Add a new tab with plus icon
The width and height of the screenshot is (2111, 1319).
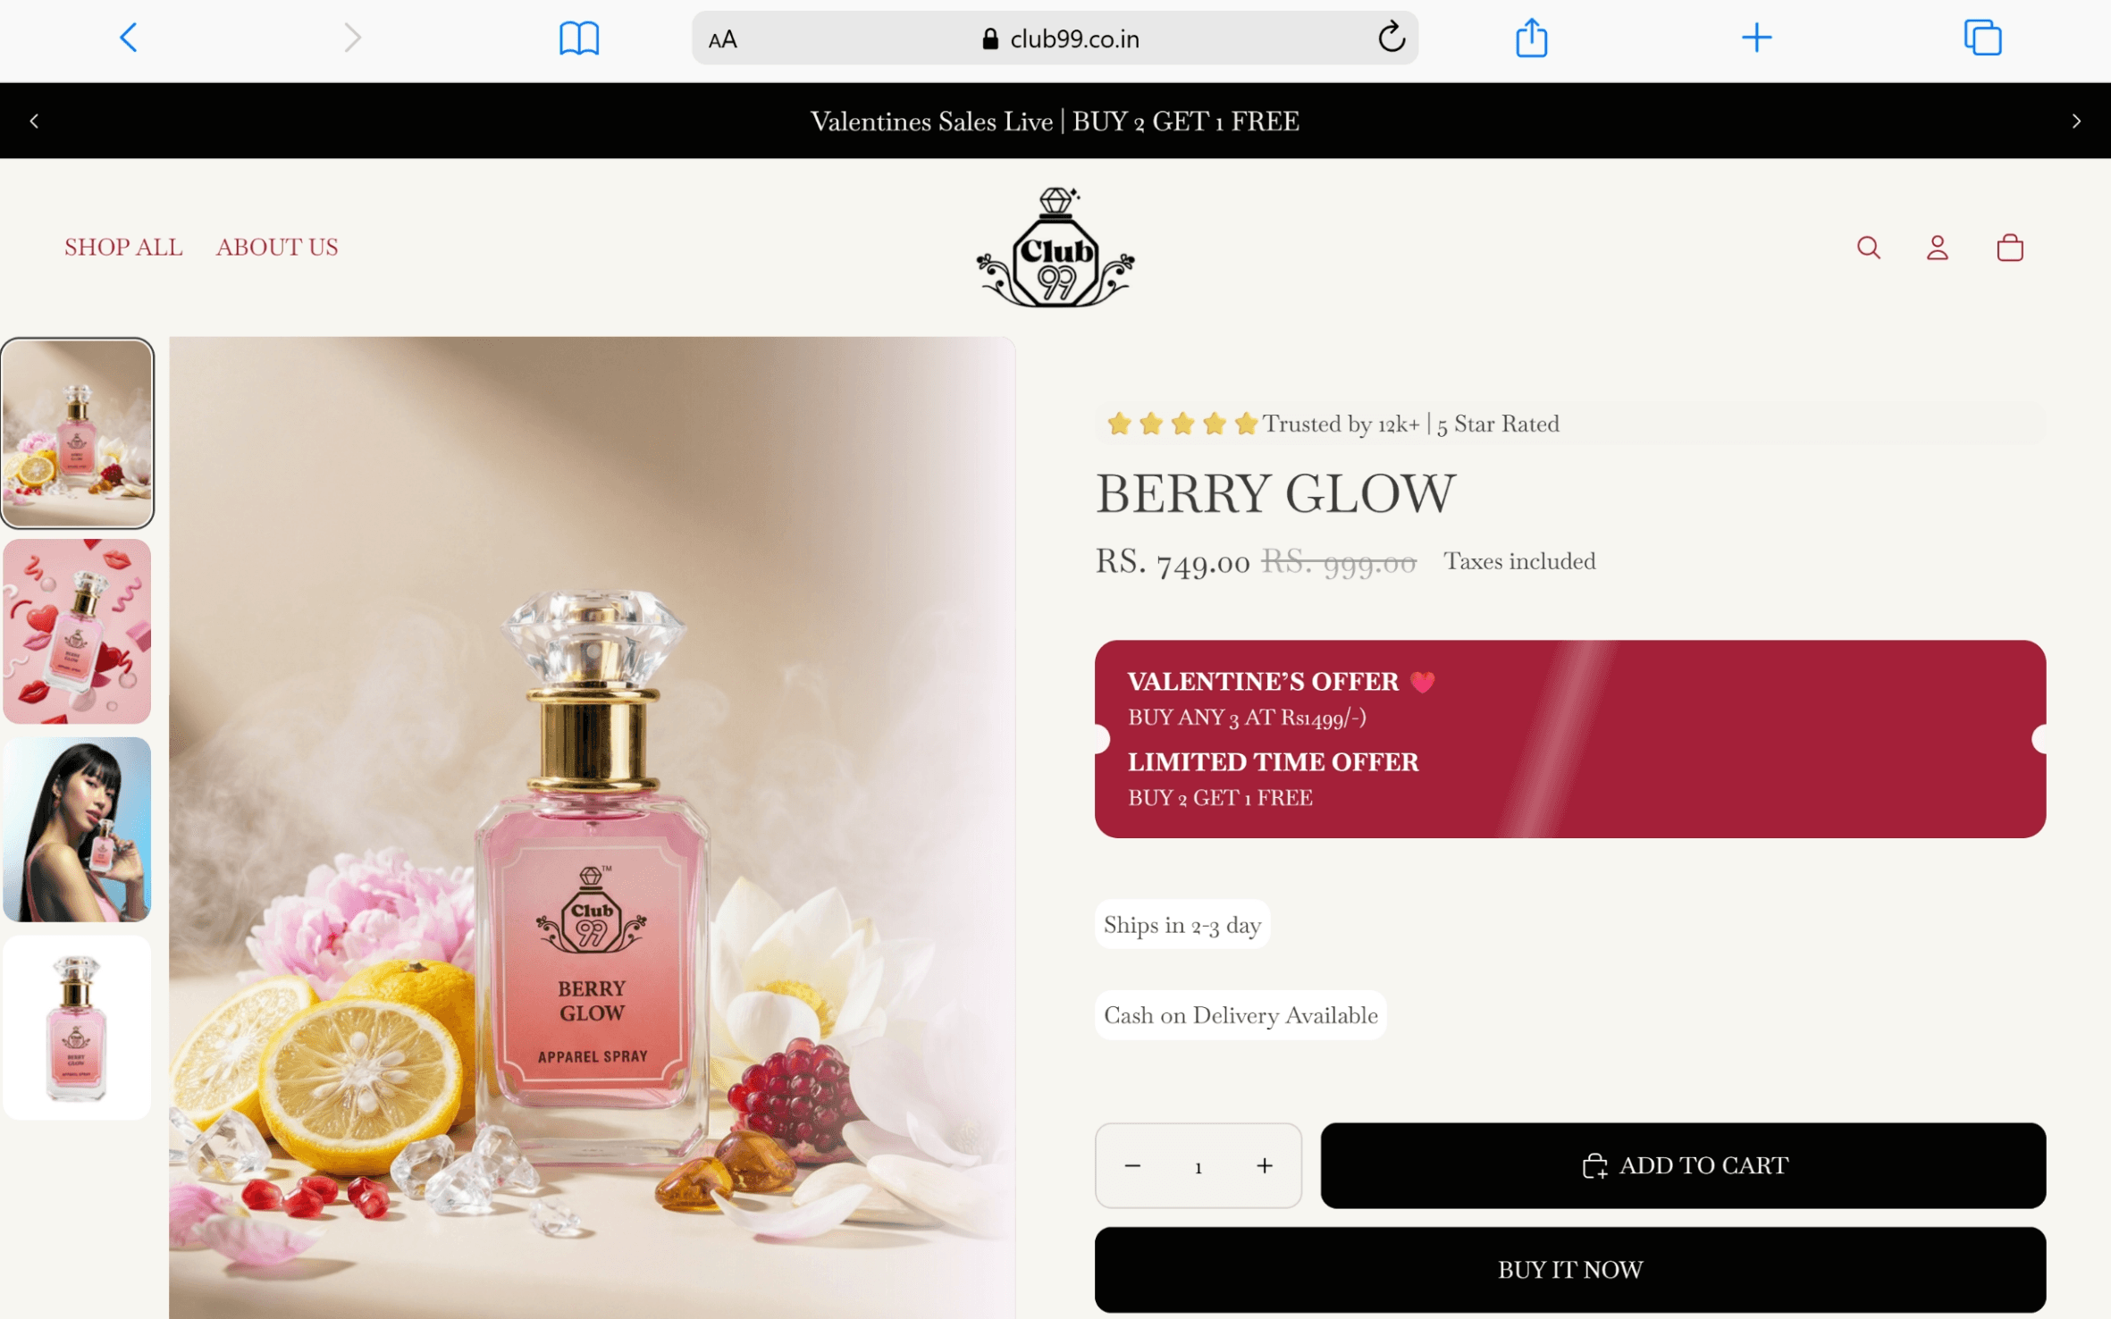1756,38
